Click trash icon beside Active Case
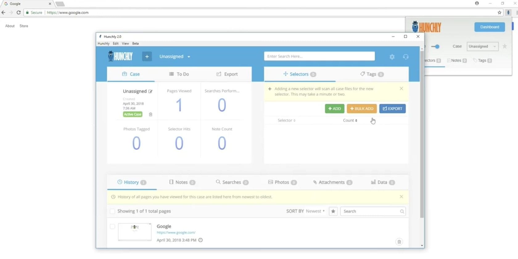518x259 pixels. tap(150, 114)
